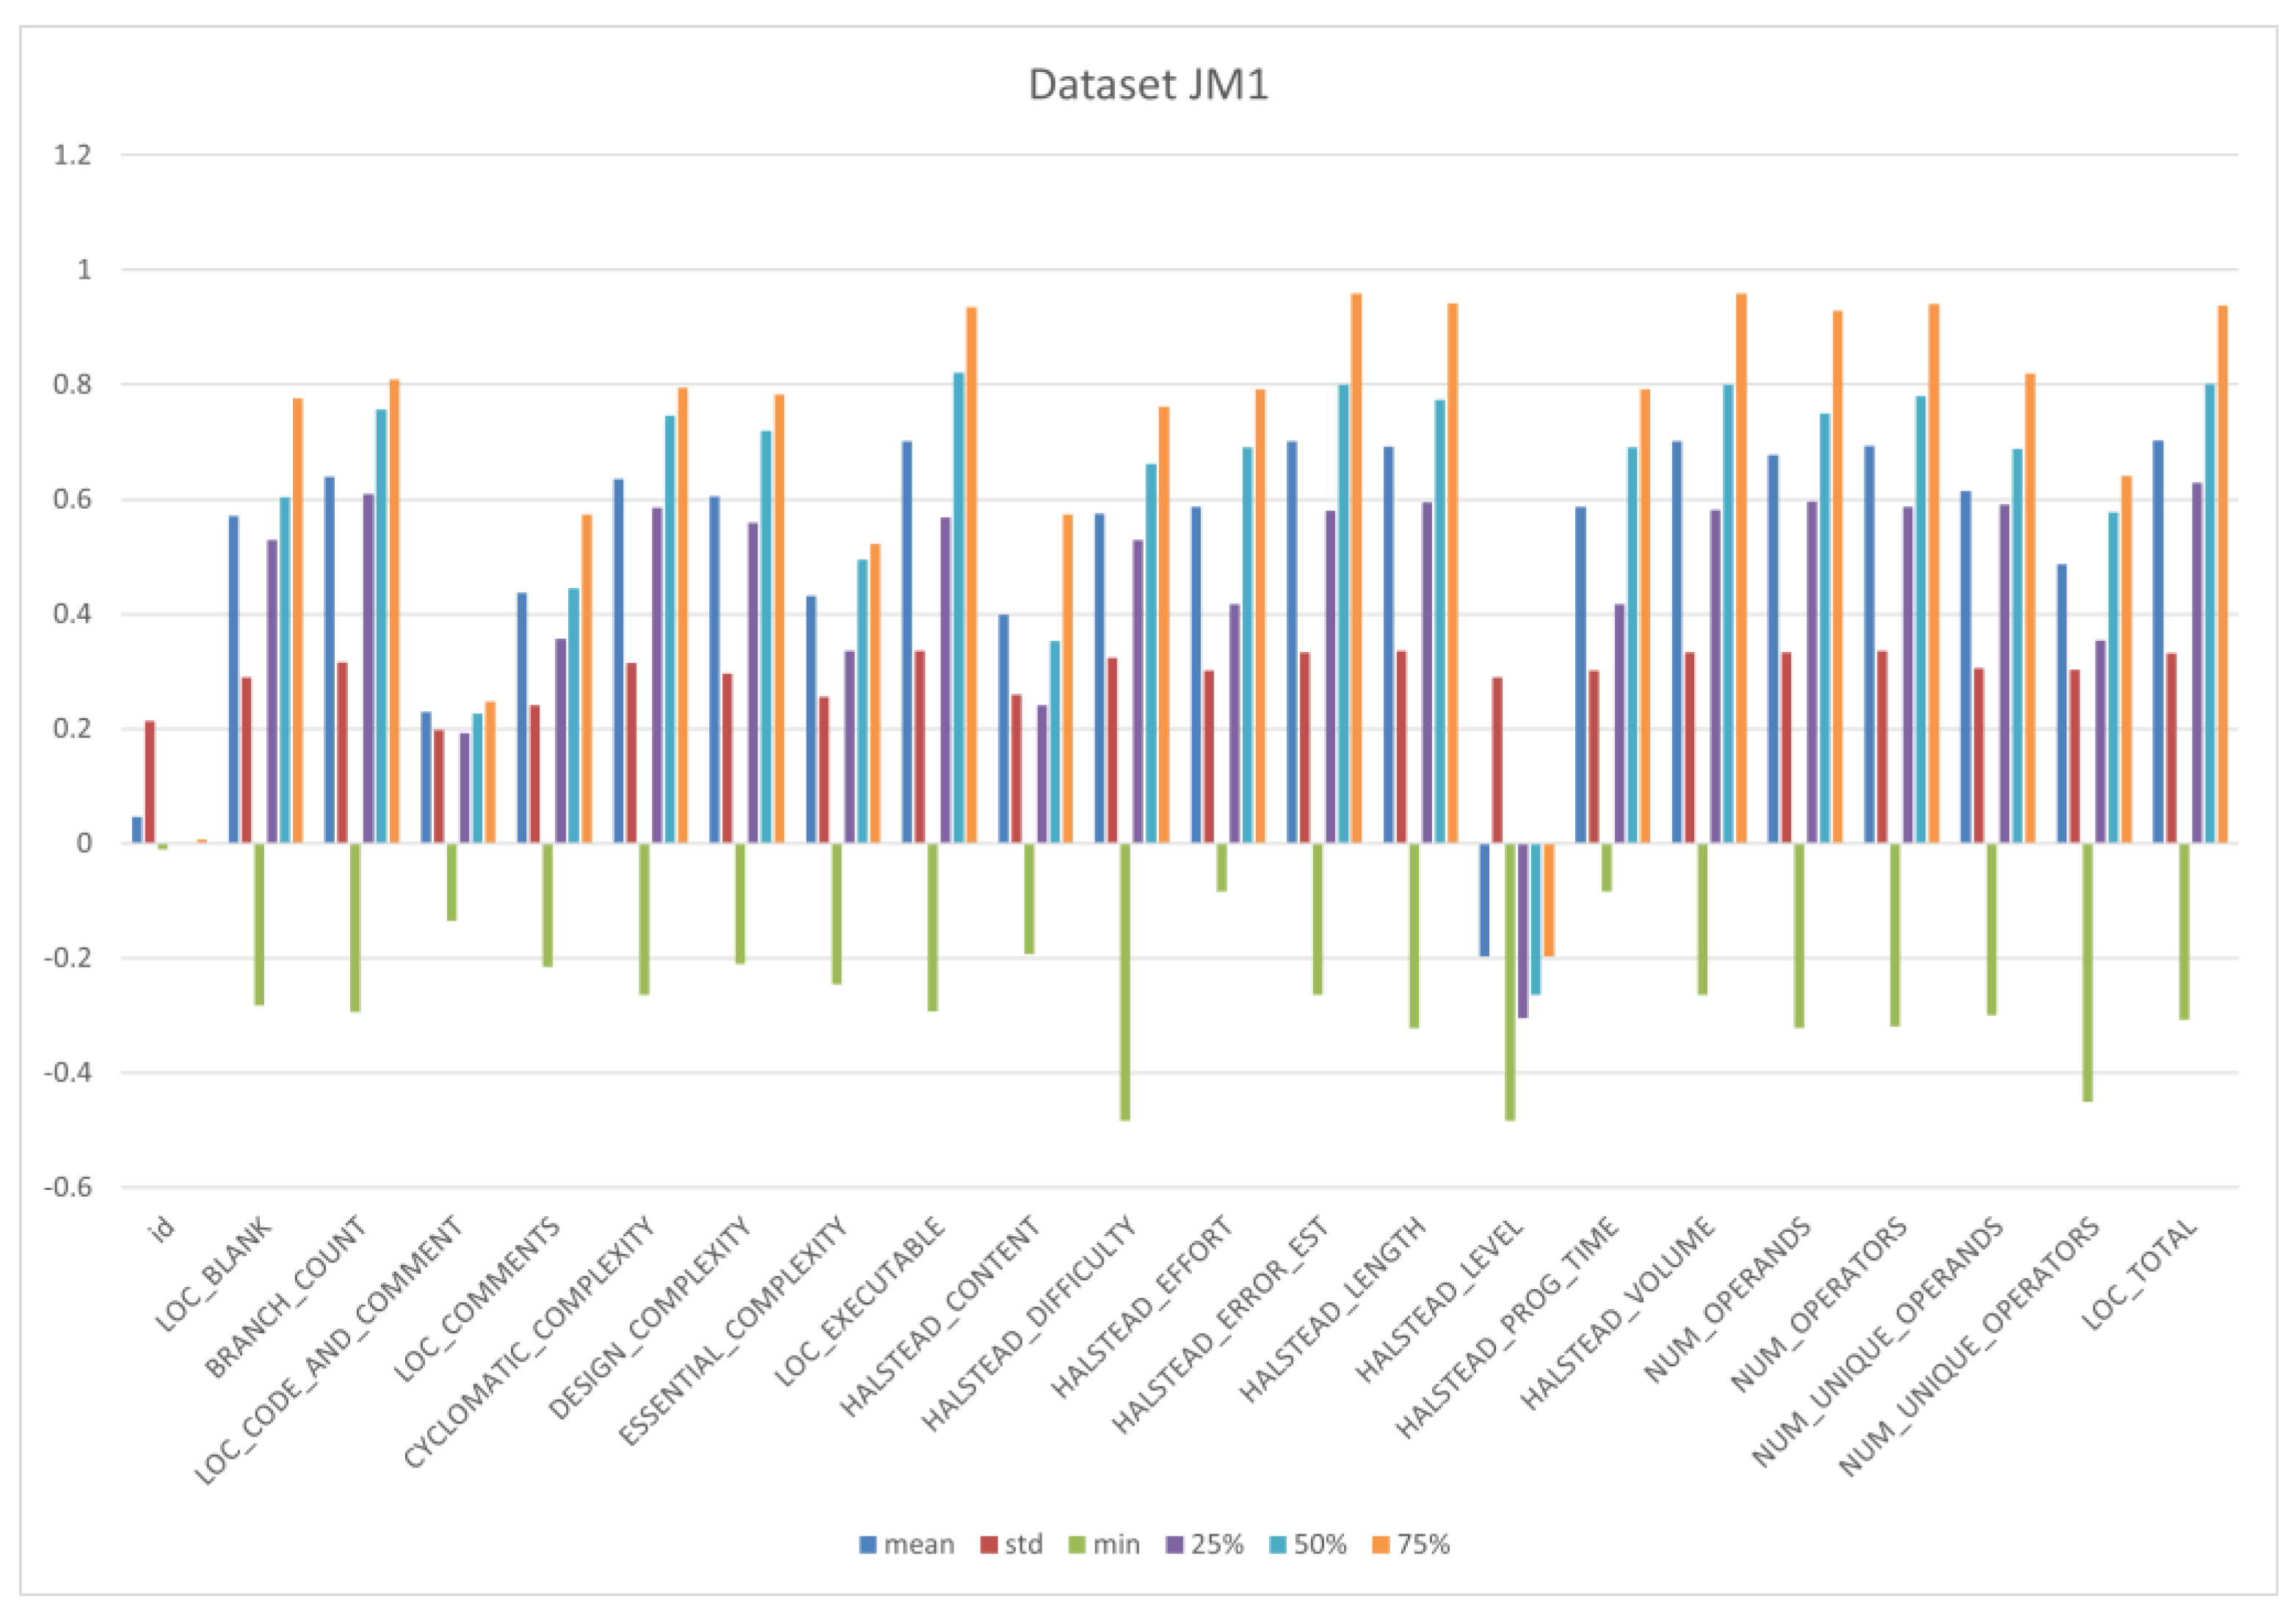Click the orange 75% legend swatch

[x=1381, y=1545]
